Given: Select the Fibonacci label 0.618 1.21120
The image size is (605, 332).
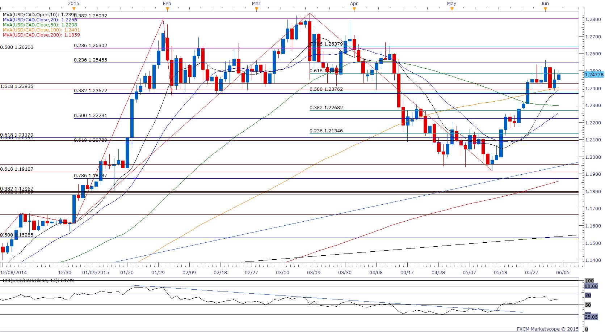Looking at the screenshot, I should [17, 135].
